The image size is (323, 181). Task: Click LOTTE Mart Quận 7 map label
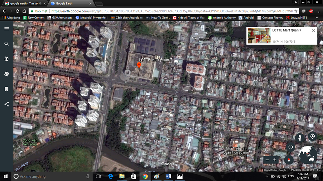pos(155,60)
